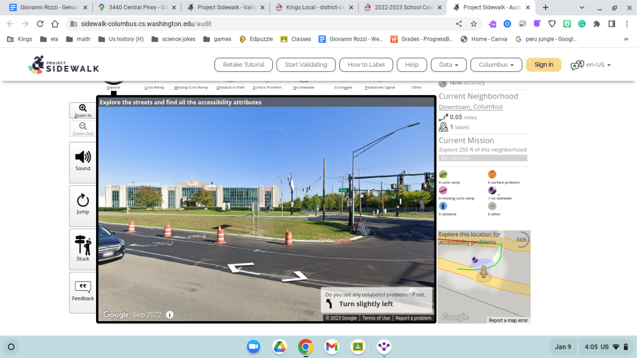Screen dimensions: 637x358
Task: Click the Help button in the navbar
Action: (x=412, y=65)
